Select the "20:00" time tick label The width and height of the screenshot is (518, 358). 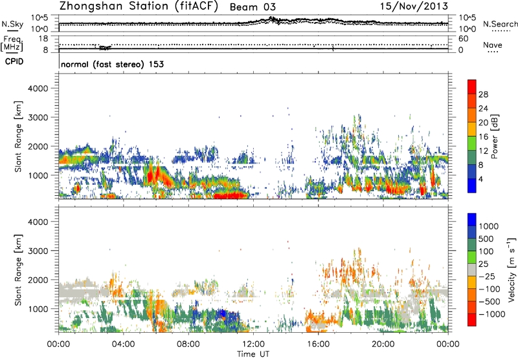click(383, 344)
